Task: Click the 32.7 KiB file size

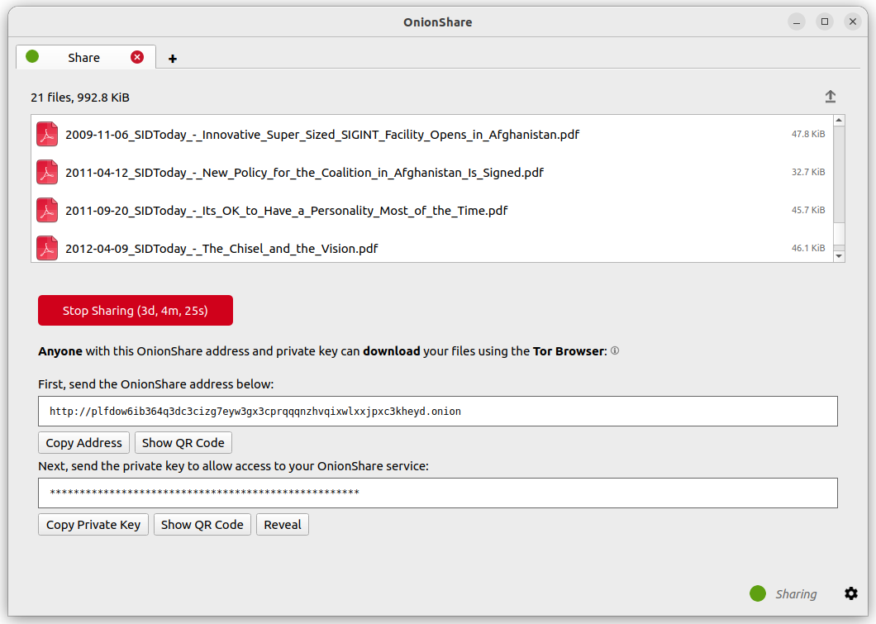Action: 808,172
